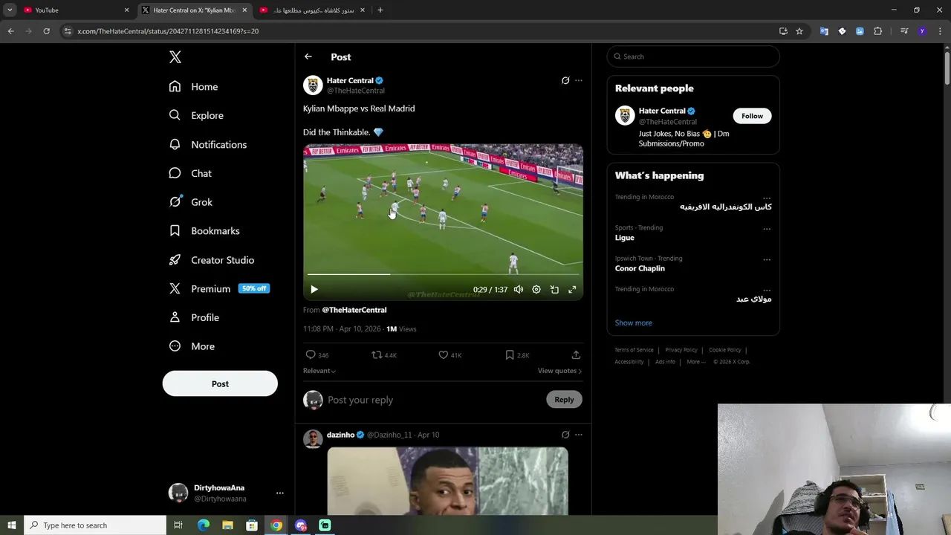
Task: Open Terms of Service footer link
Action: [634, 350]
